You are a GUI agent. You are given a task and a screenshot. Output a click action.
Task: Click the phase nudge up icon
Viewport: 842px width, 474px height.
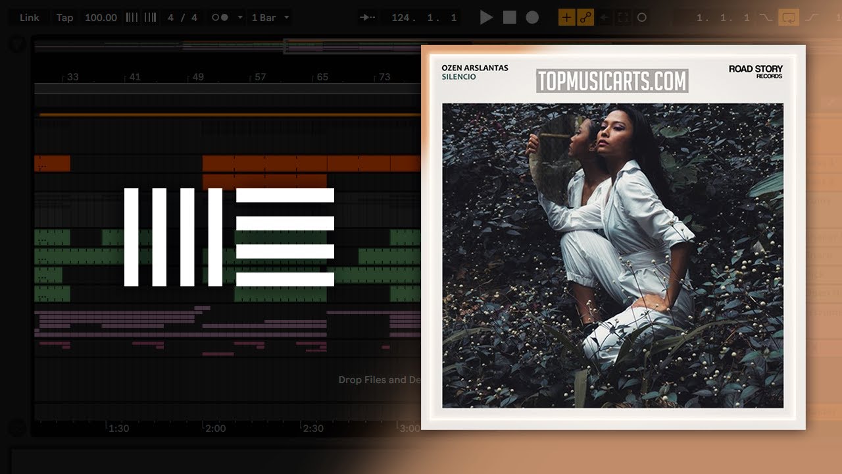(x=150, y=18)
